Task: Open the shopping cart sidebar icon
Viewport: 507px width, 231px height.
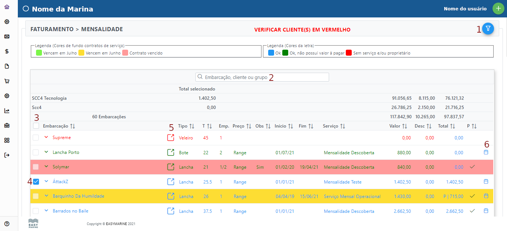Action: point(7,81)
